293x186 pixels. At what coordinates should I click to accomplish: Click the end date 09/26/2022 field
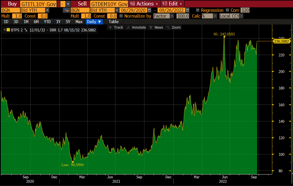[171, 10]
